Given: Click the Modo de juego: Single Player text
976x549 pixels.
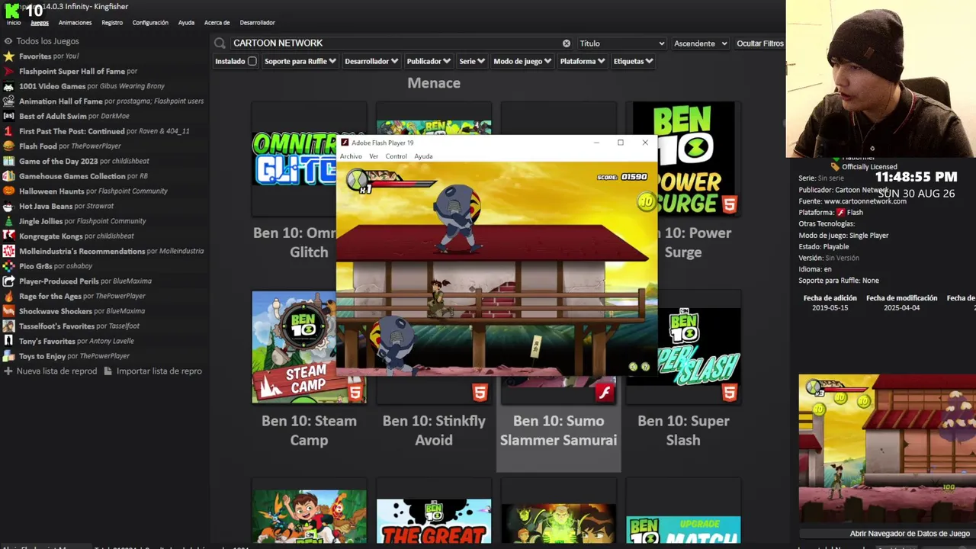Looking at the screenshot, I should coord(843,236).
